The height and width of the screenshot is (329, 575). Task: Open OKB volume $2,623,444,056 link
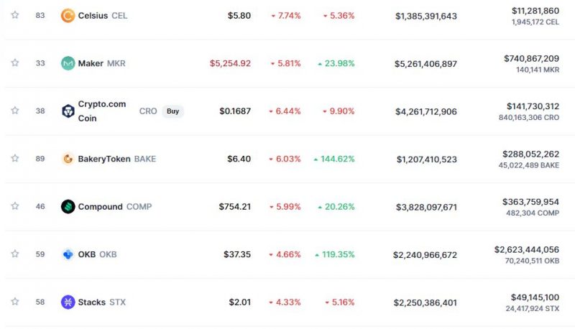pyautogui.click(x=527, y=249)
